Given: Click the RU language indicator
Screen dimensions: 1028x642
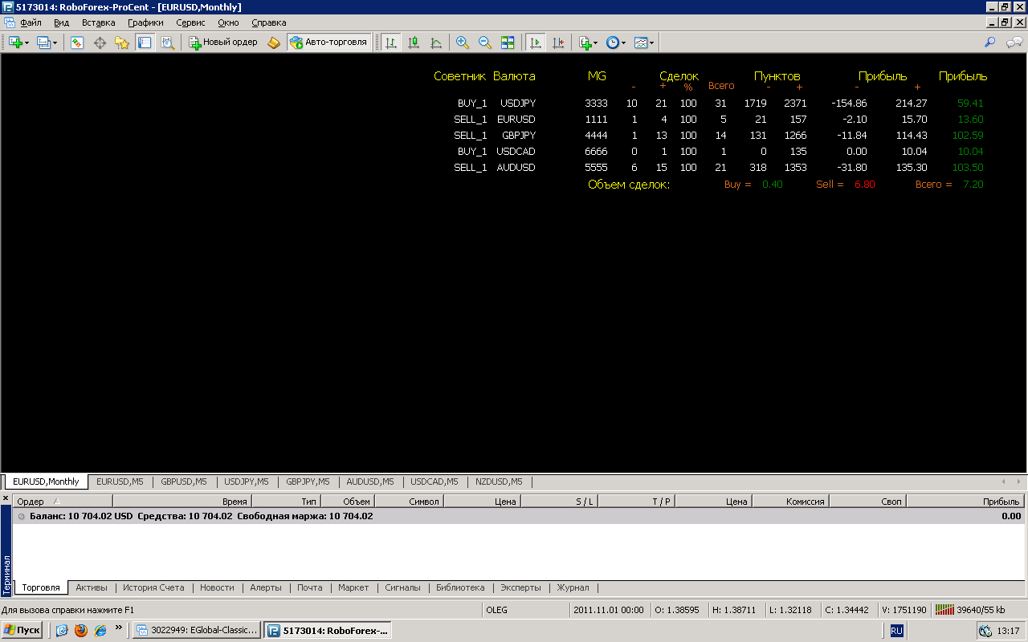Looking at the screenshot, I should 896,631.
